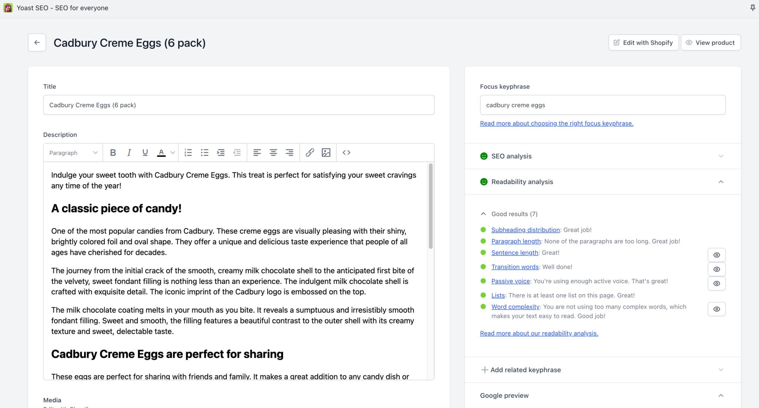Toggle the Transition words eye icon
This screenshot has width=759, height=408.
tap(716, 269)
